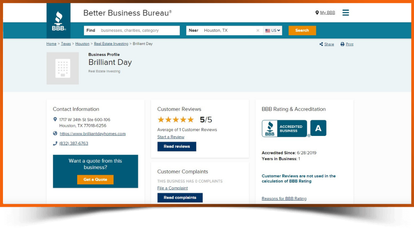
Task: Click the Start a Review link
Action: click(171, 137)
